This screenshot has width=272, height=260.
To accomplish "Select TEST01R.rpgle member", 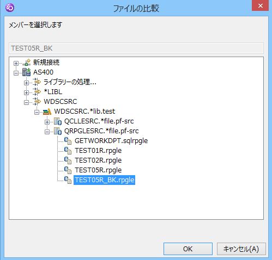I will point(98,151).
